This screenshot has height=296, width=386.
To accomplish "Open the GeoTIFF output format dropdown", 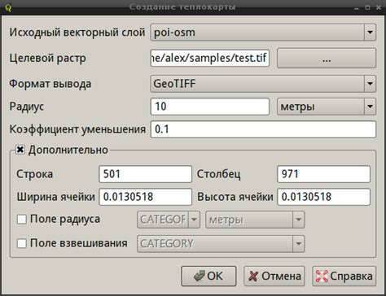I will [x=263, y=84].
